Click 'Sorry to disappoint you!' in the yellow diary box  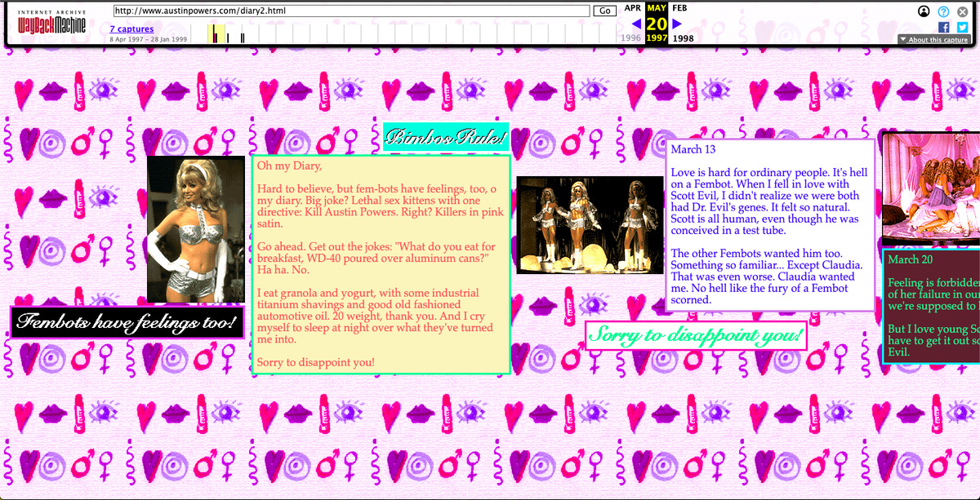pyautogui.click(x=316, y=362)
